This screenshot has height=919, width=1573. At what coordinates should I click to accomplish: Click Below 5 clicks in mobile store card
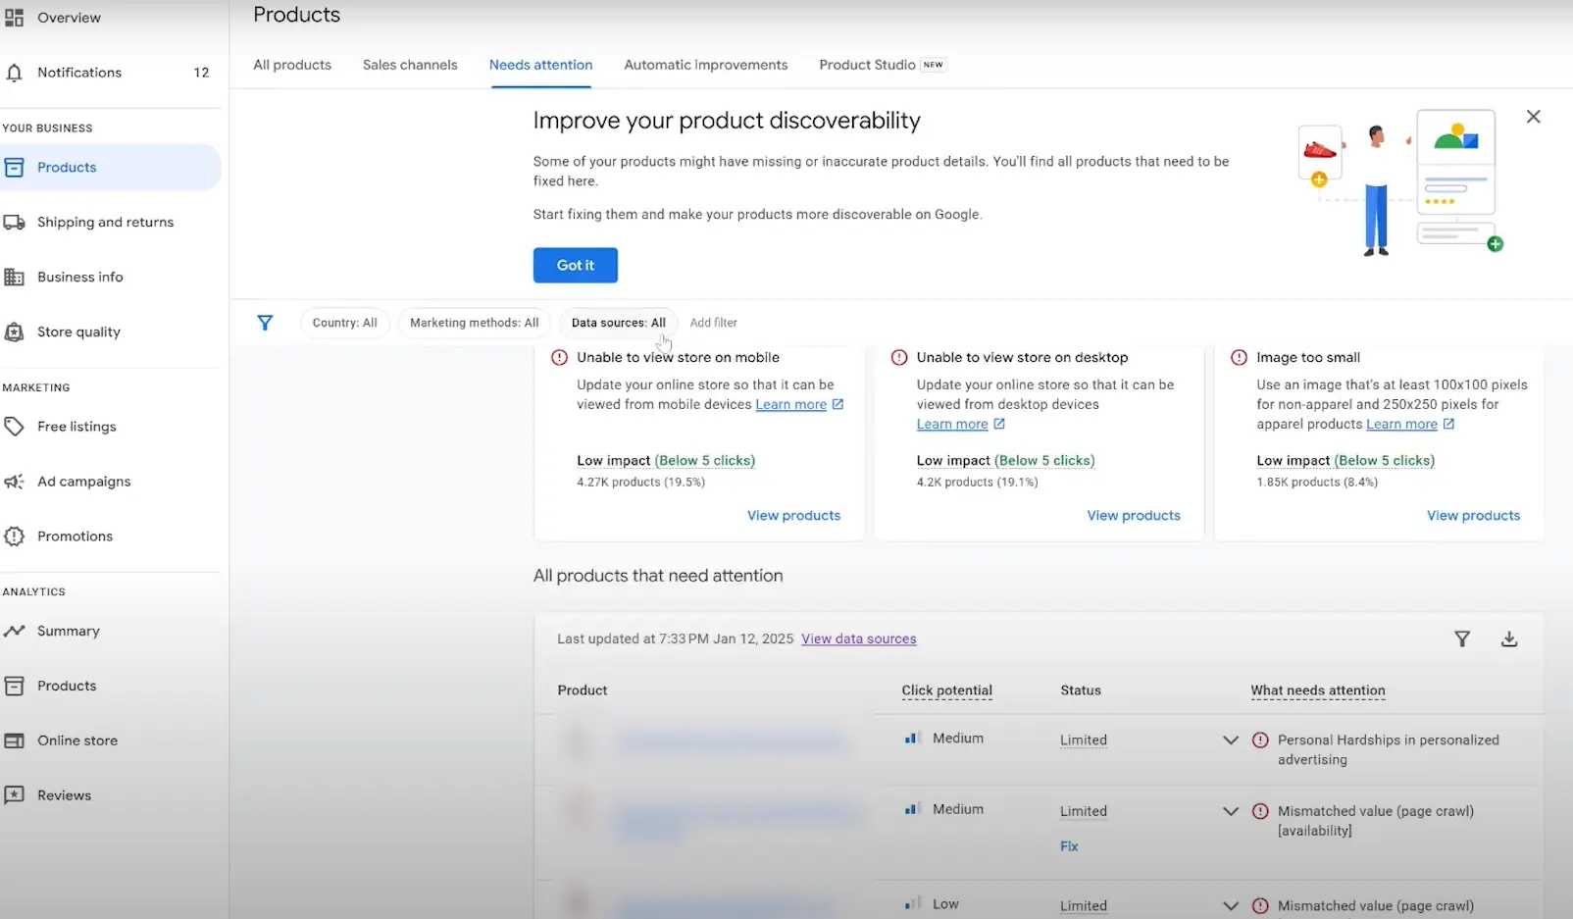click(x=705, y=461)
